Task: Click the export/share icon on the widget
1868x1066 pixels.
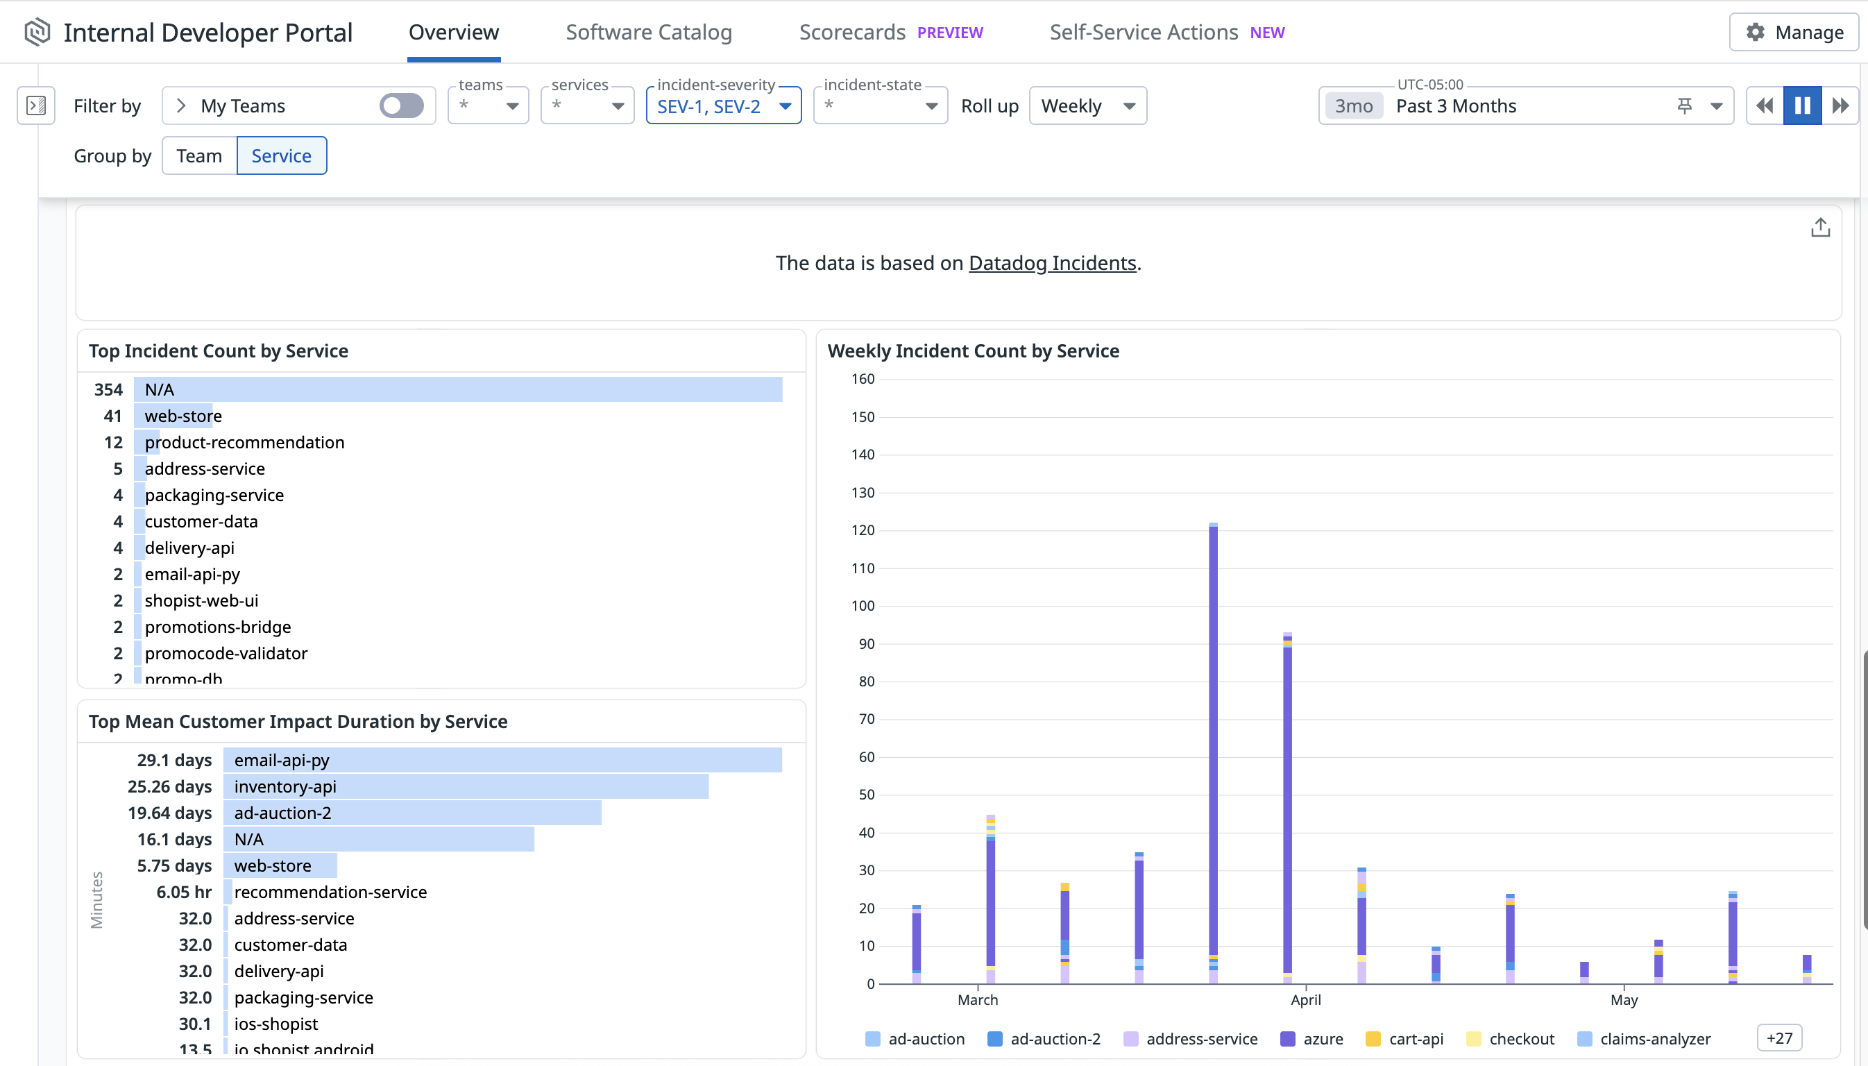Action: pos(1819,228)
